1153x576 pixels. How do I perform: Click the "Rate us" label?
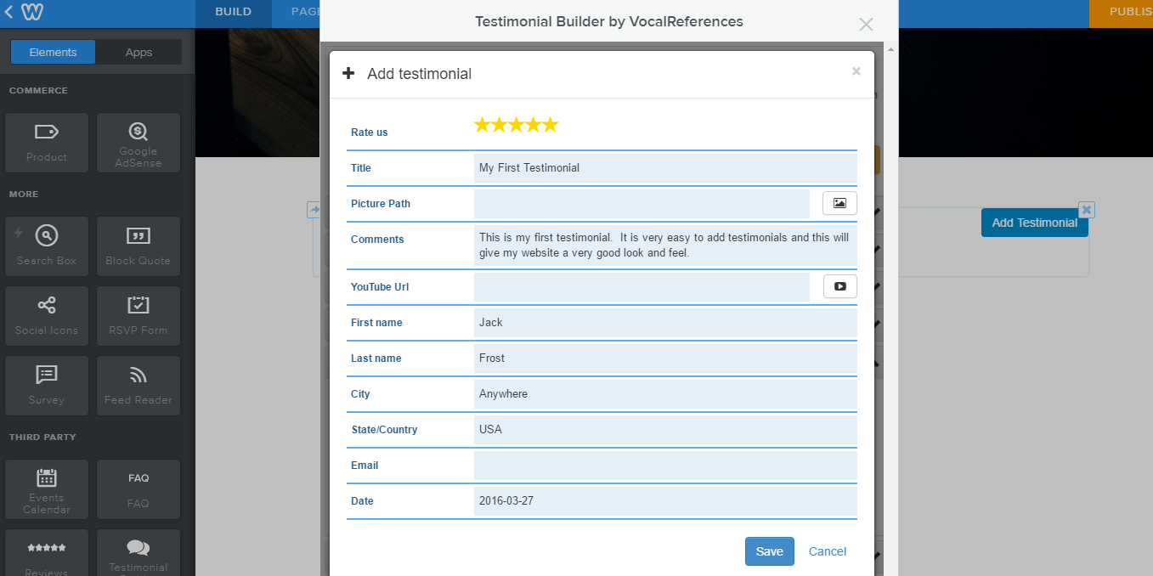pyautogui.click(x=370, y=133)
